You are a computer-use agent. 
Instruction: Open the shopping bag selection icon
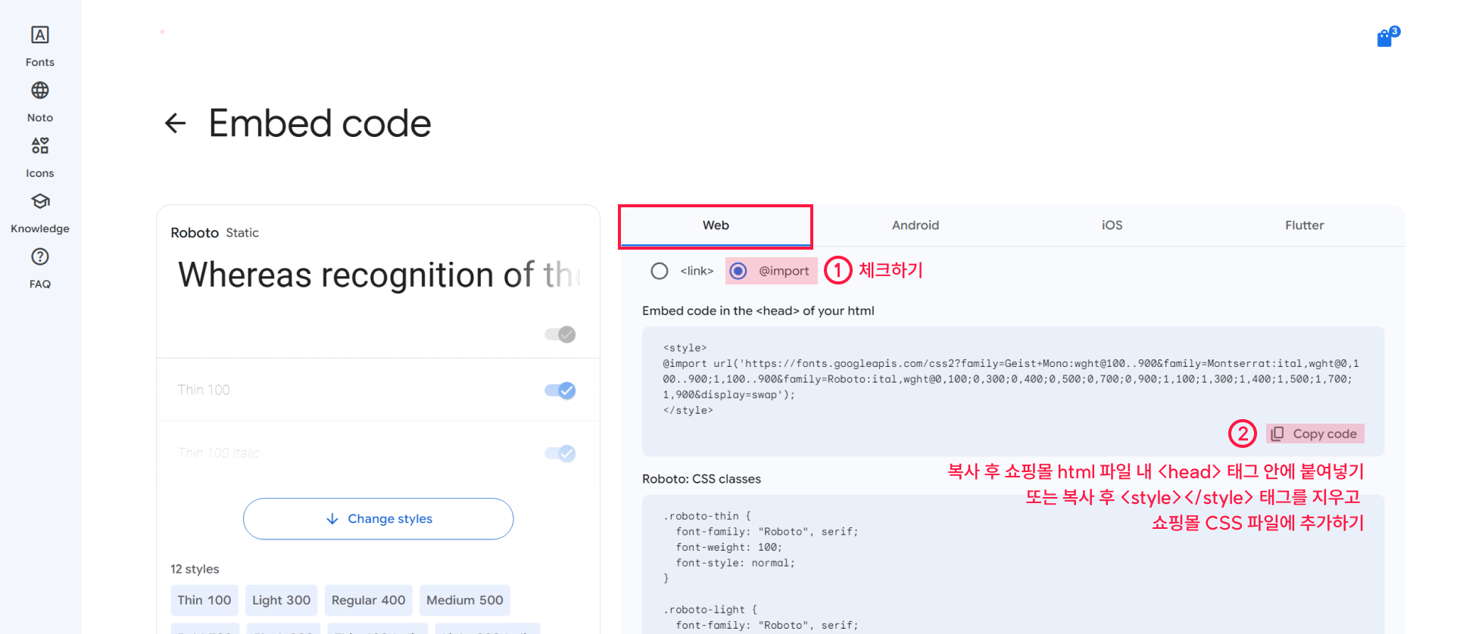[1387, 37]
